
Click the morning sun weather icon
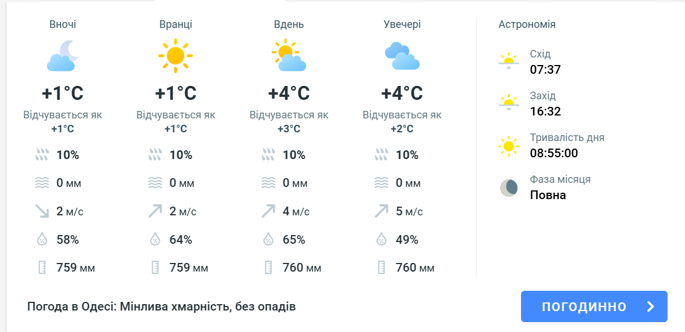tap(175, 55)
